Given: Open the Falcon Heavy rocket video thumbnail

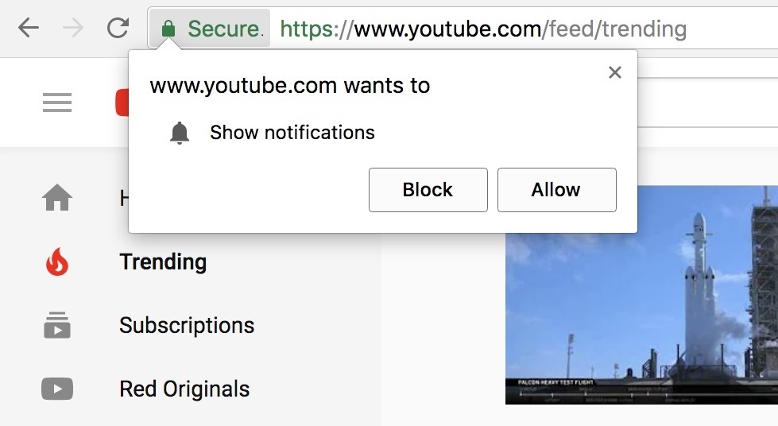Looking at the screenshot, I should pos(641,295).
